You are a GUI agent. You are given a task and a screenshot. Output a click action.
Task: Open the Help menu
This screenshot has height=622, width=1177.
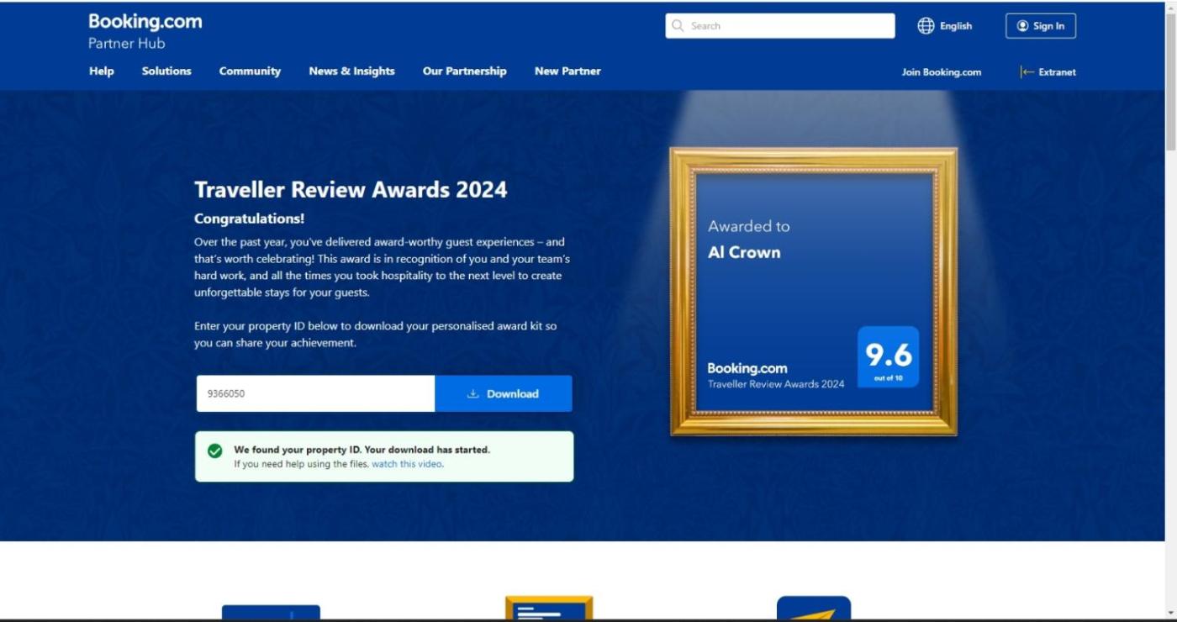coord(102,71)
